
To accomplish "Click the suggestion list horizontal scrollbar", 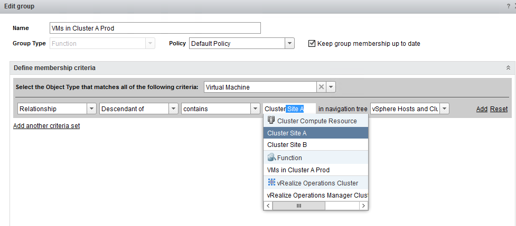I will click(x=298, y=206).
